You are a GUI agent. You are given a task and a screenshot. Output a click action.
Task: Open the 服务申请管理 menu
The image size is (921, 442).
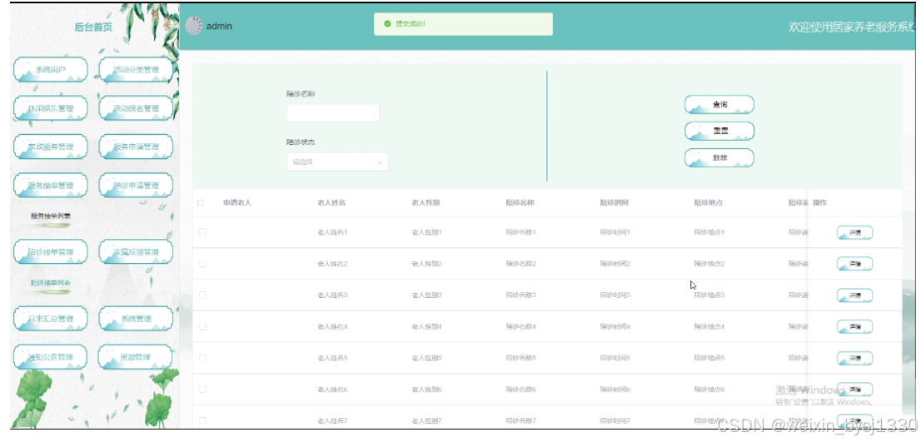coord(137,147)
